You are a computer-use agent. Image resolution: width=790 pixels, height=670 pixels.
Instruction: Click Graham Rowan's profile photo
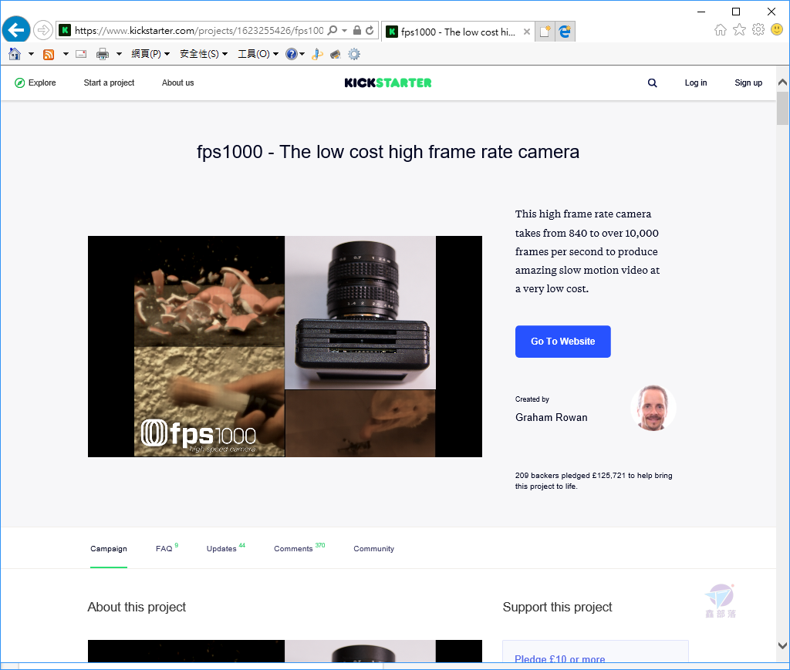[x=653, y=408]
